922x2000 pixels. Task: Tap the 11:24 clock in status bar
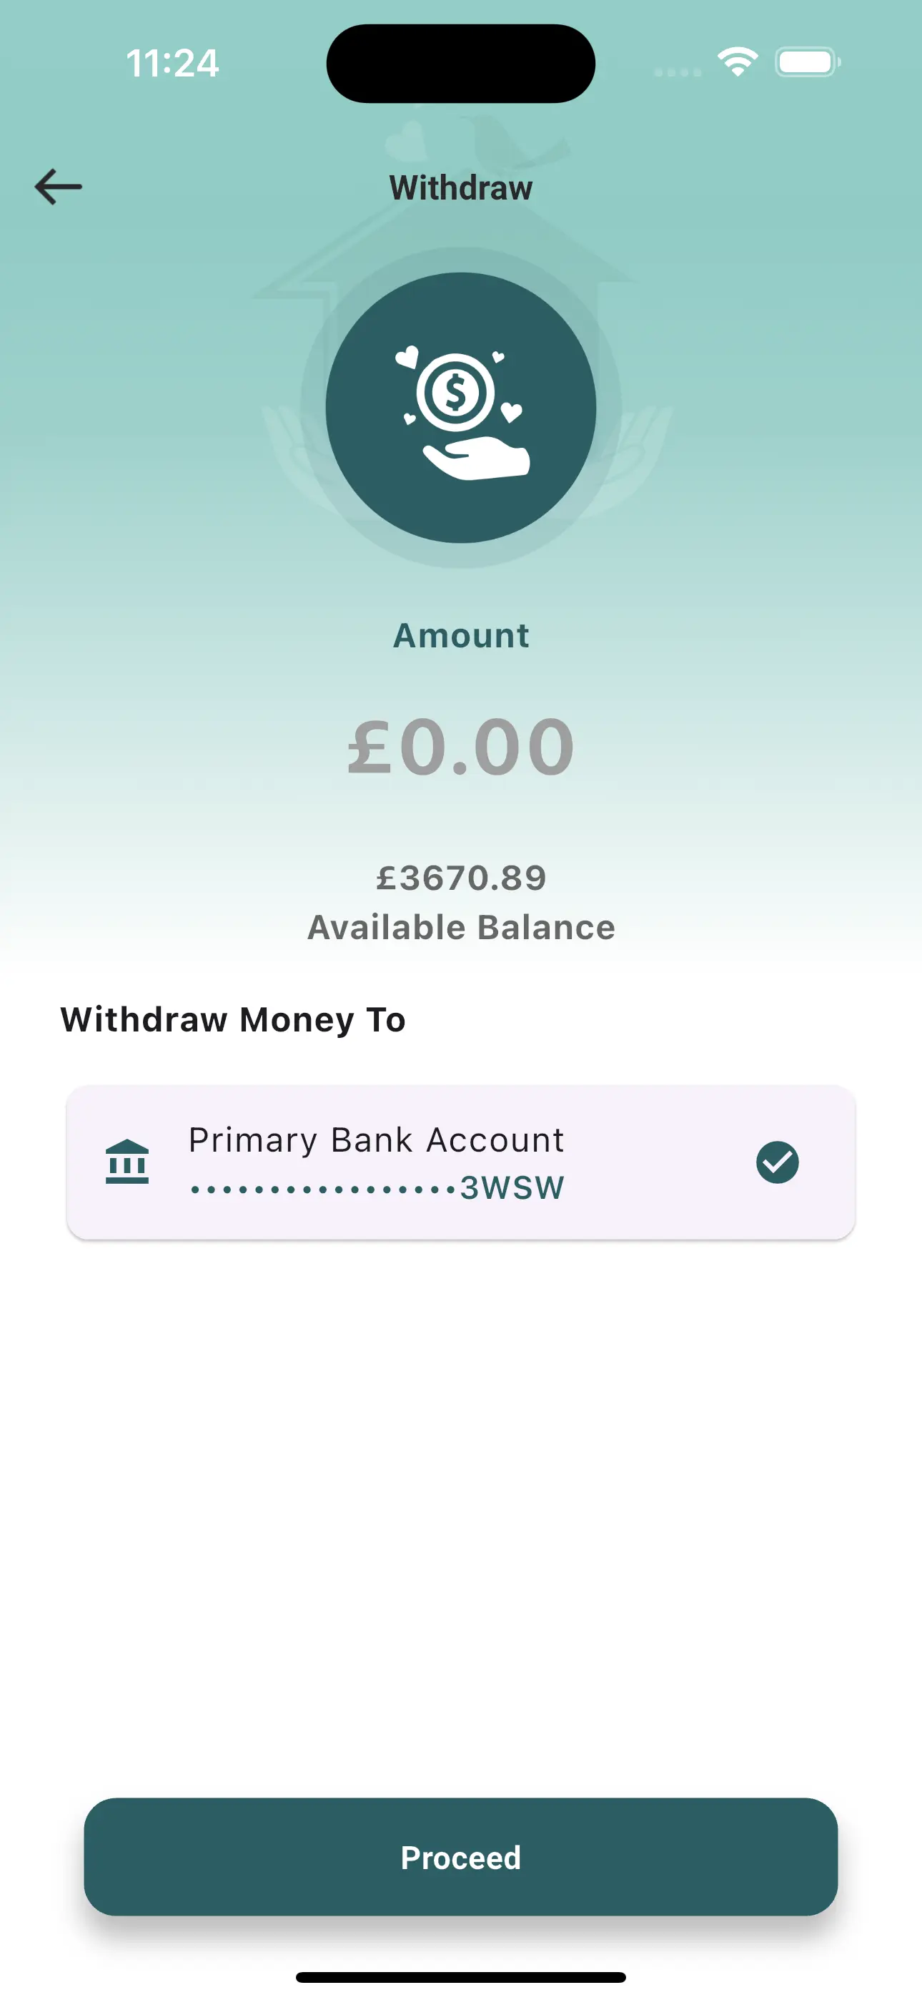(172, 63)
